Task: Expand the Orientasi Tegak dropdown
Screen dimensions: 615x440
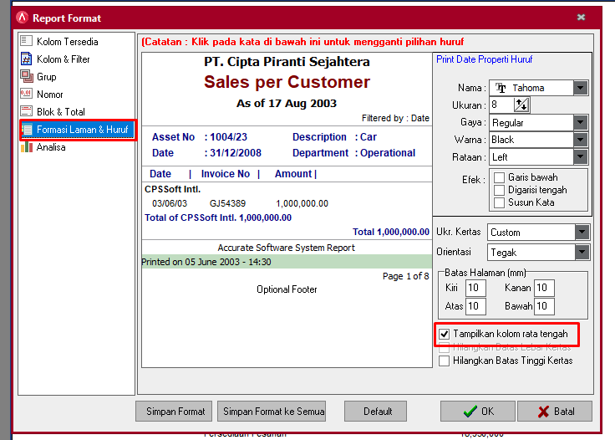Action: click(x=582, y=252)
